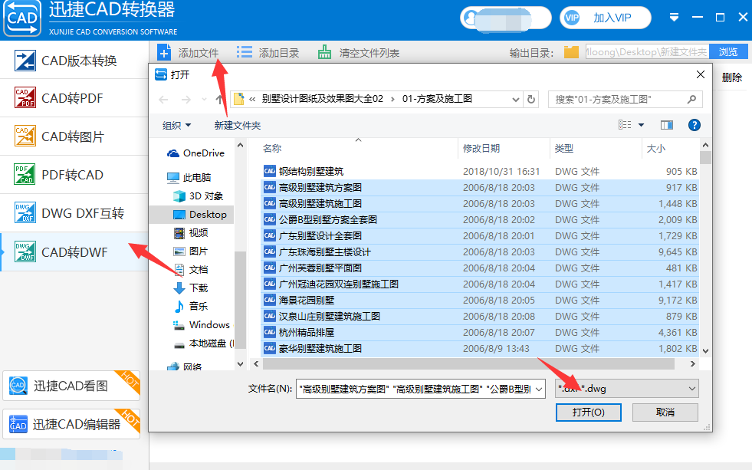The width and height of the screenshot is (752, 470).
Task: Open the 下载 folder
Action: point(191,288)
